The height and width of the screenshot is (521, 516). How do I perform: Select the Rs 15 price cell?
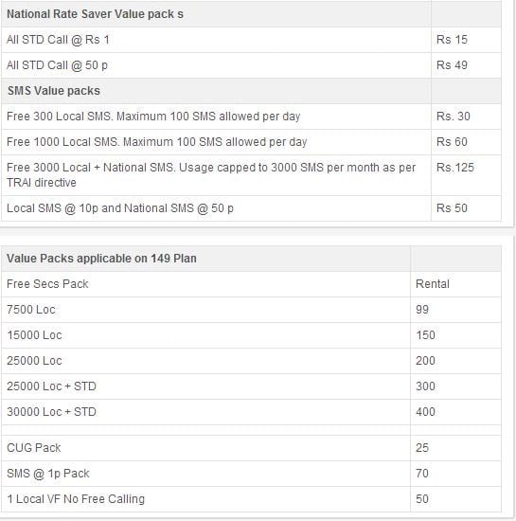pyautogui.click(x=466, y=40)
